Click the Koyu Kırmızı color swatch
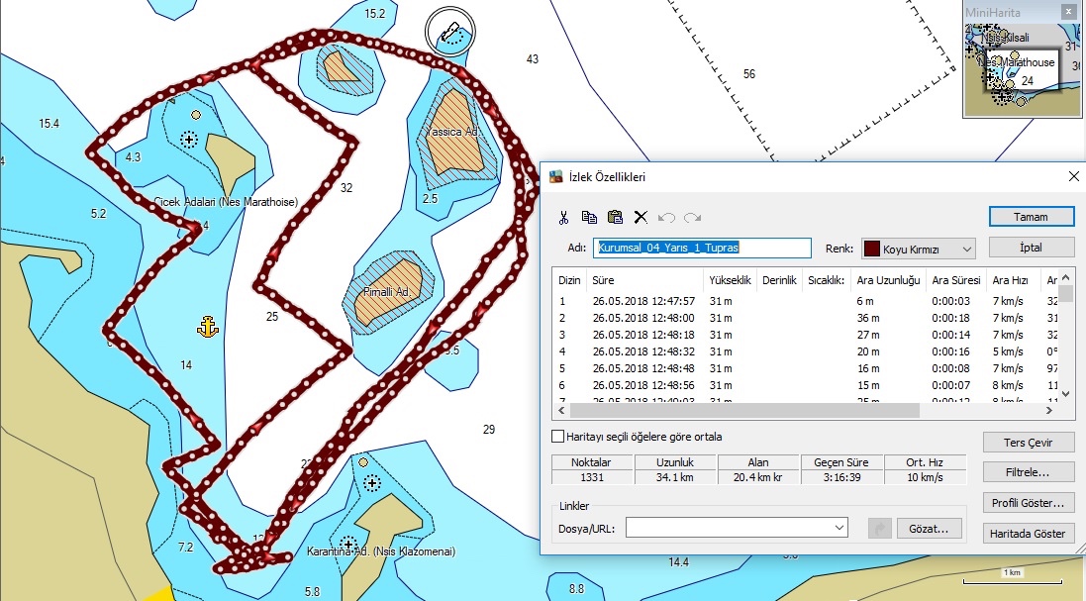Viewport: 1086px width, 601px height. click(872, 250)
